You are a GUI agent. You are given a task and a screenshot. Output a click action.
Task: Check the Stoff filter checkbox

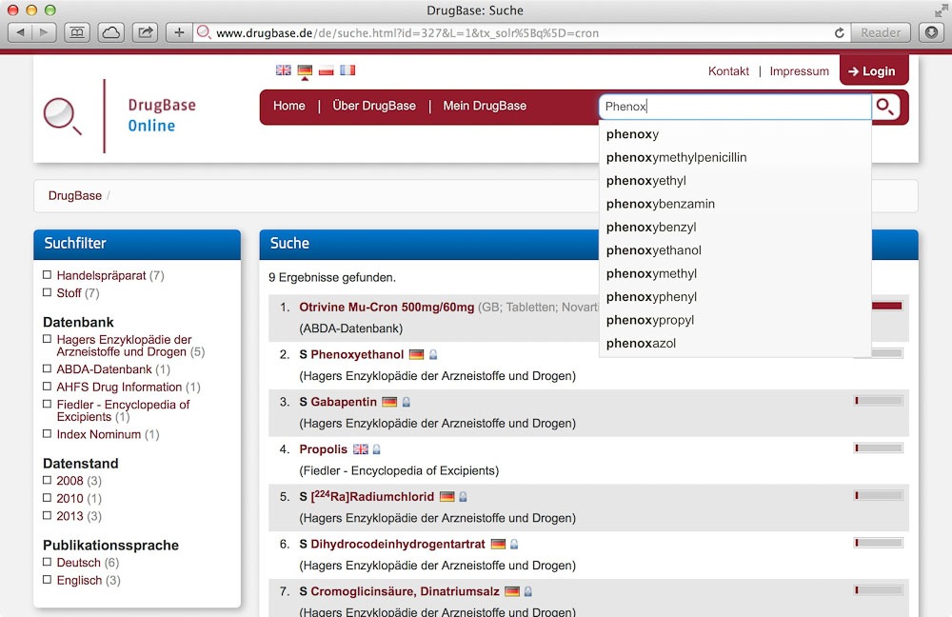(48, 292)
